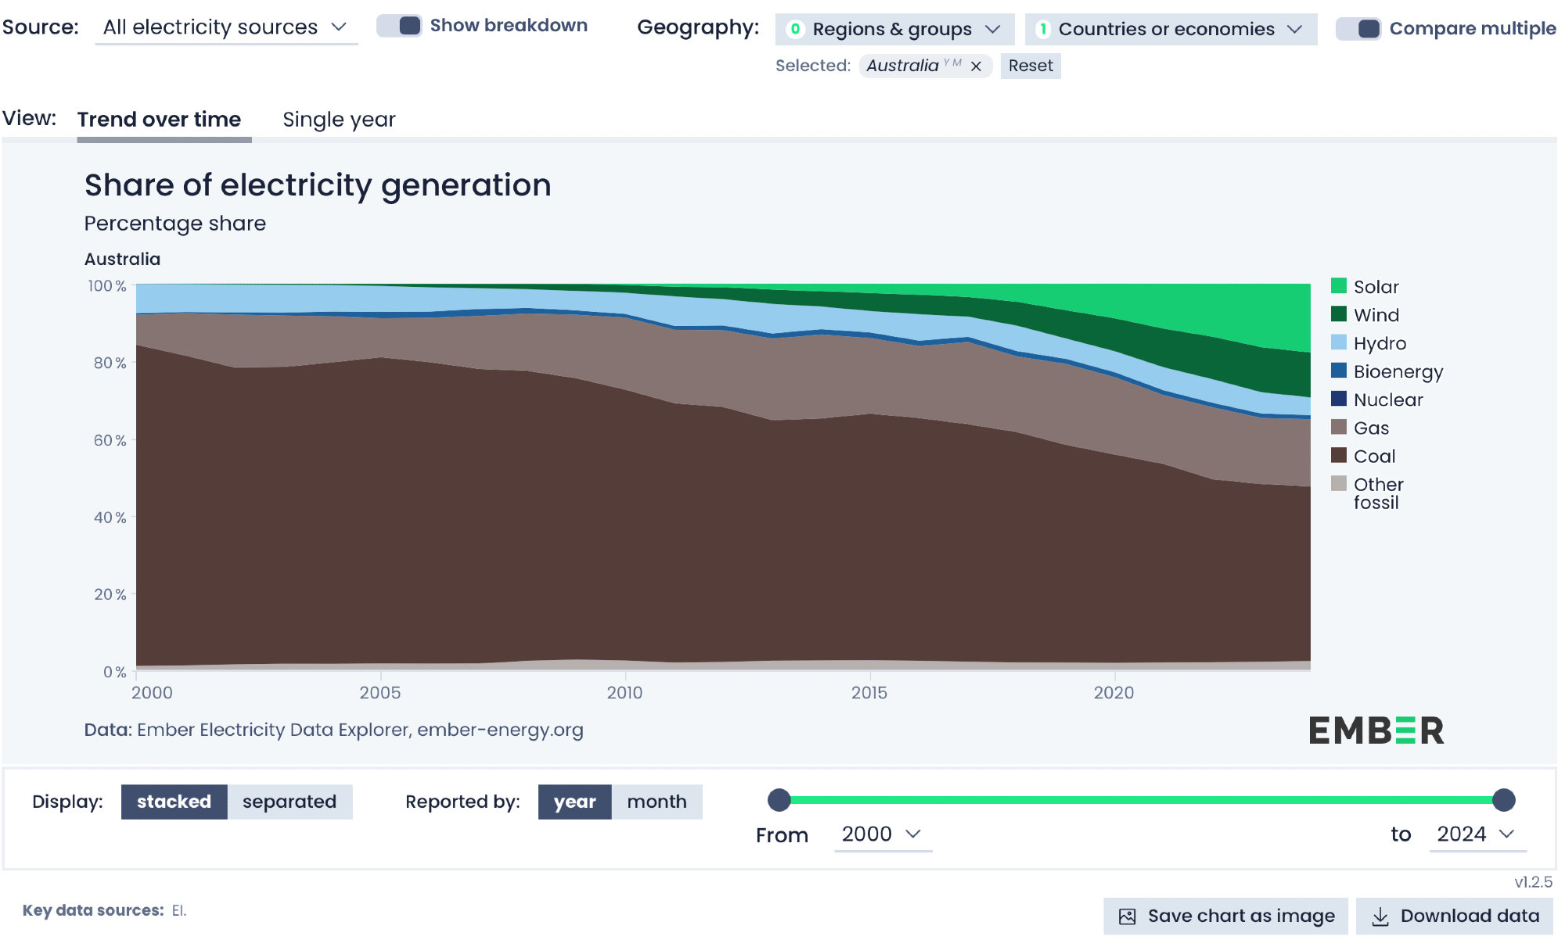Open Countries or economies dropdown

[x=1171, y=29]
